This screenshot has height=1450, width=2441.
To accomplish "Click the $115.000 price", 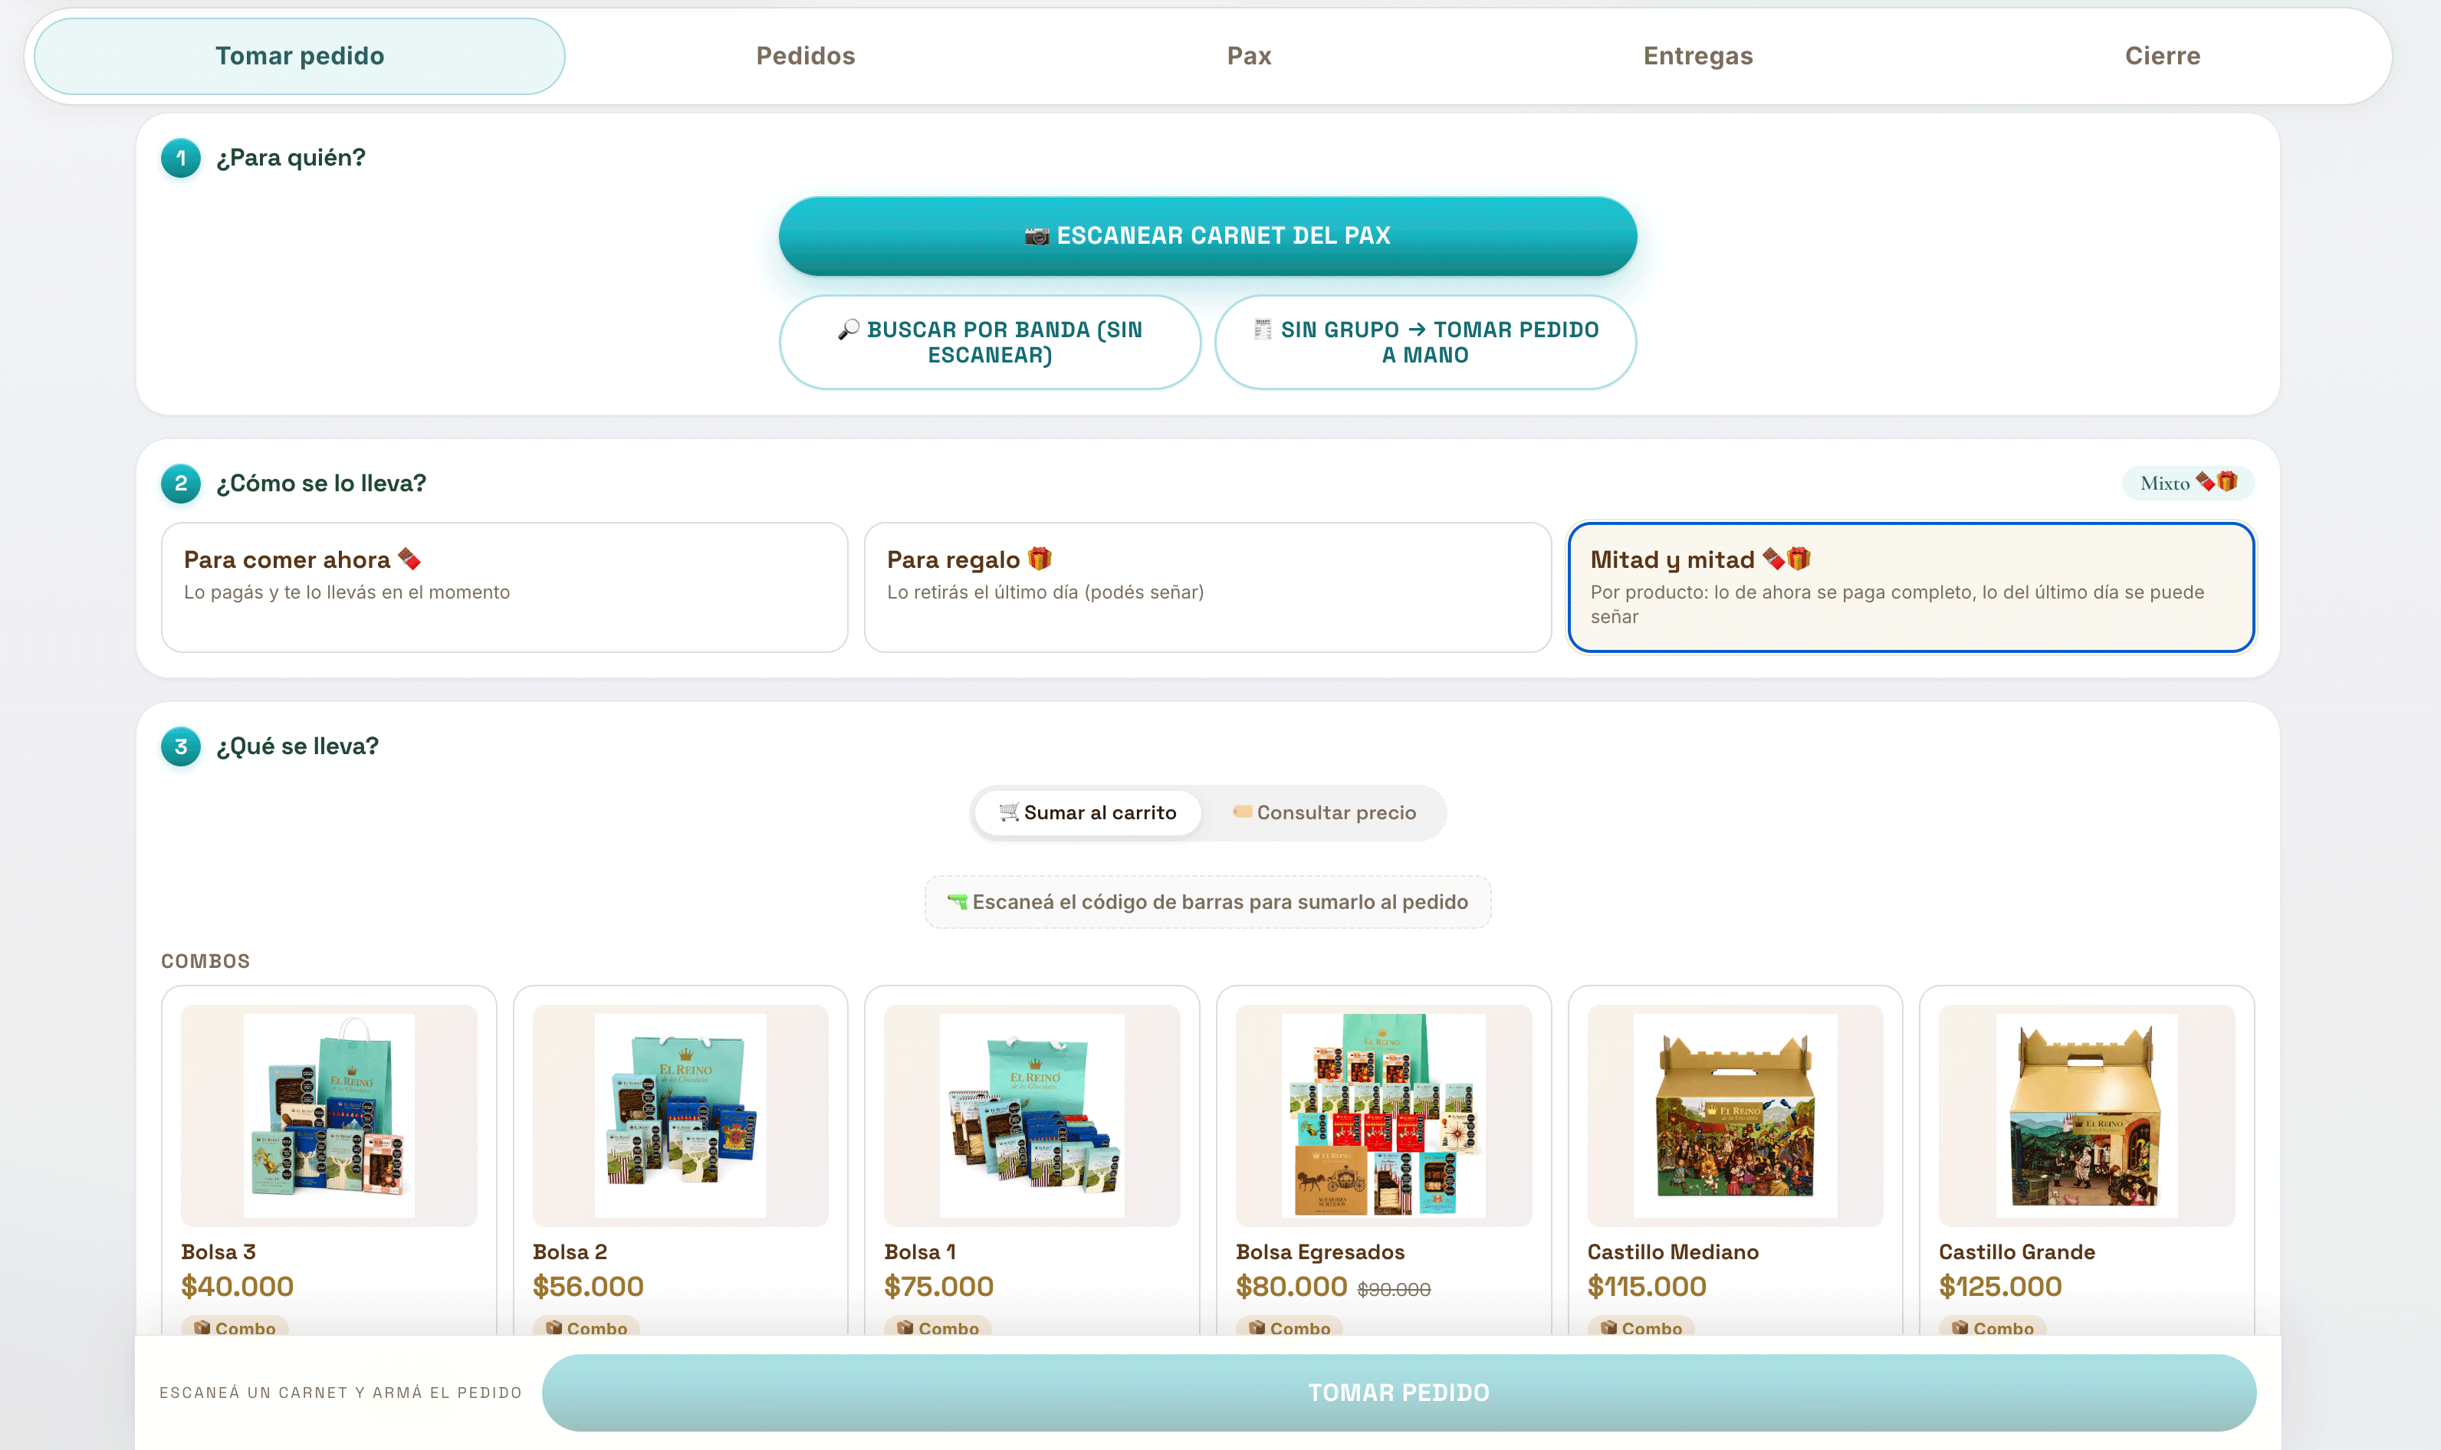I will point(1647,1287).
